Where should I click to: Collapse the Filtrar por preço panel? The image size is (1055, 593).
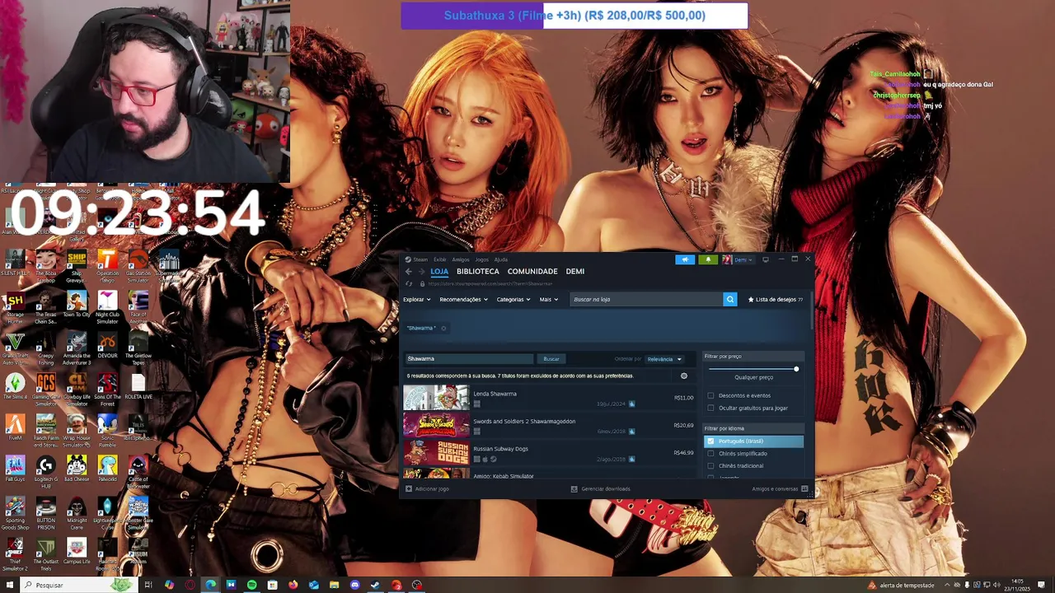pos(753,357)
